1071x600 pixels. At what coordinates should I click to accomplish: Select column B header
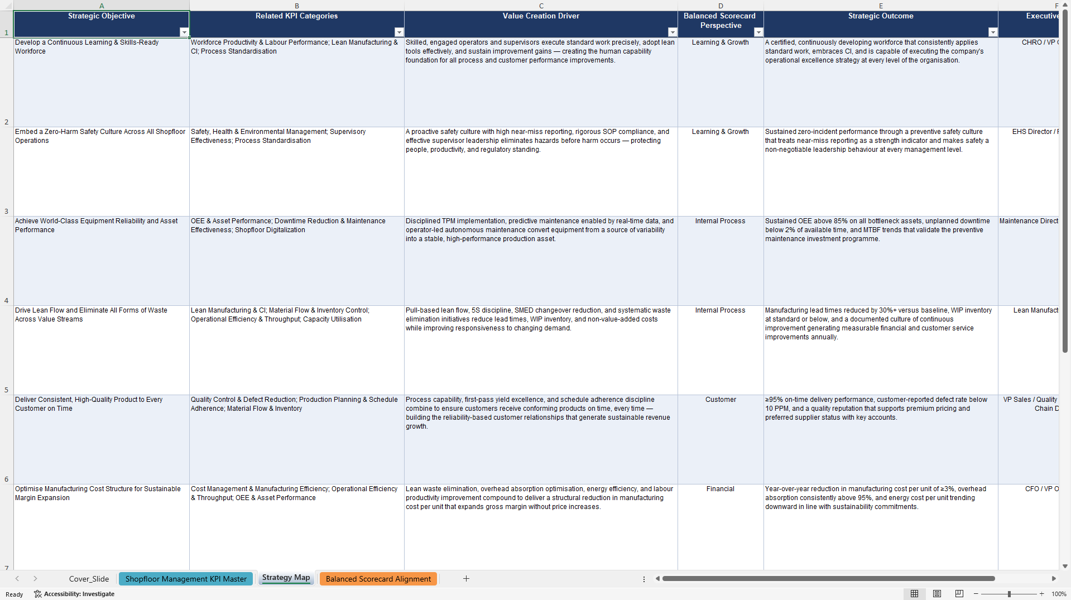coord(297,6)
